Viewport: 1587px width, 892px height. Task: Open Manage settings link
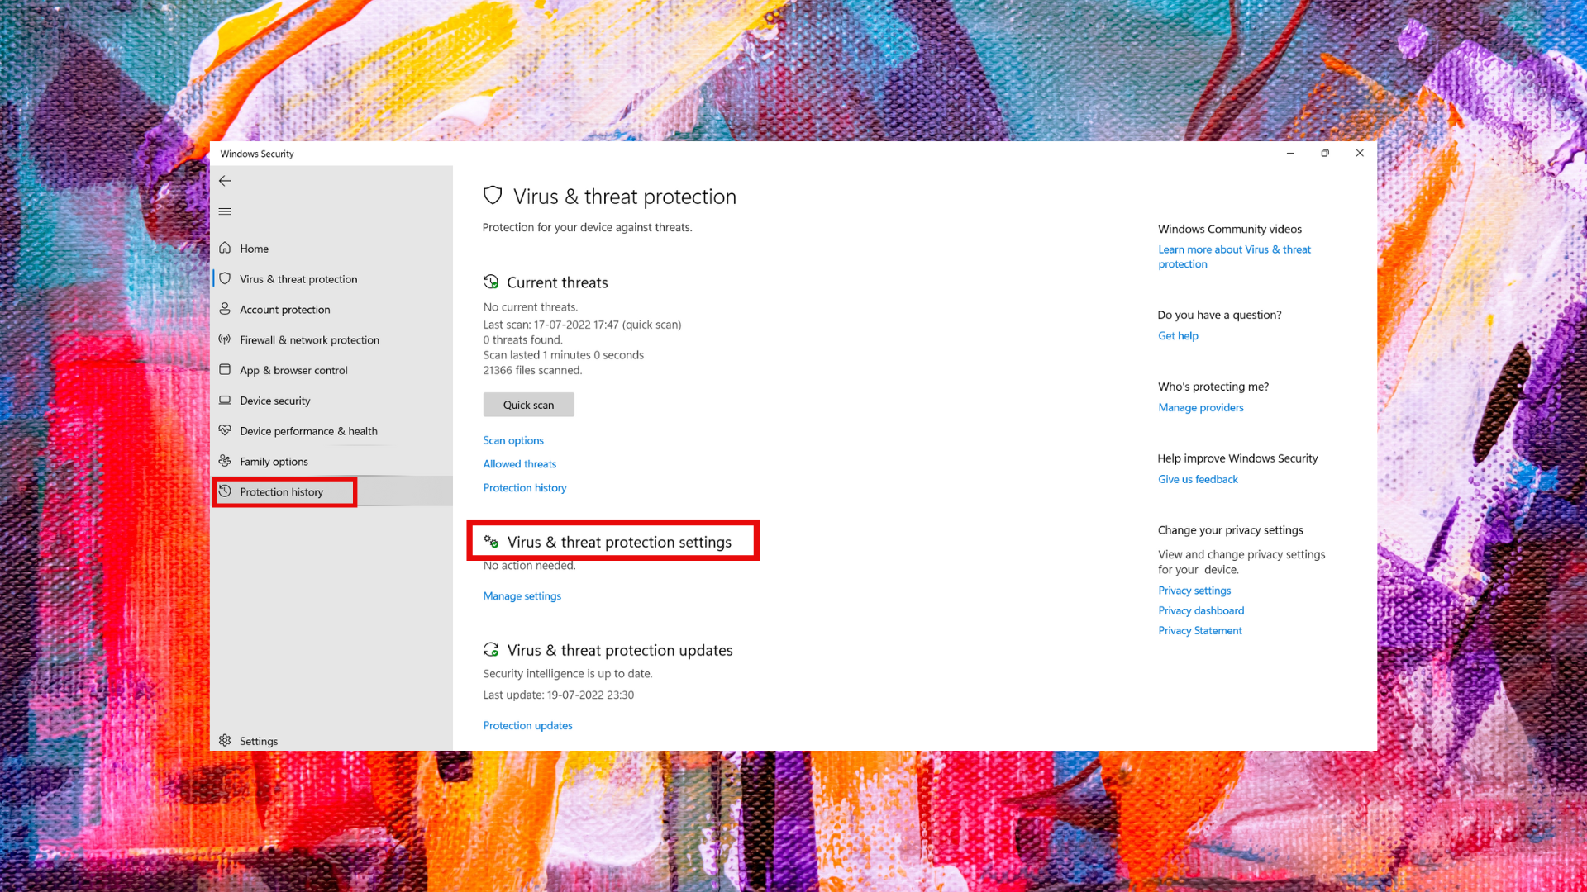[x=521, y=595]
